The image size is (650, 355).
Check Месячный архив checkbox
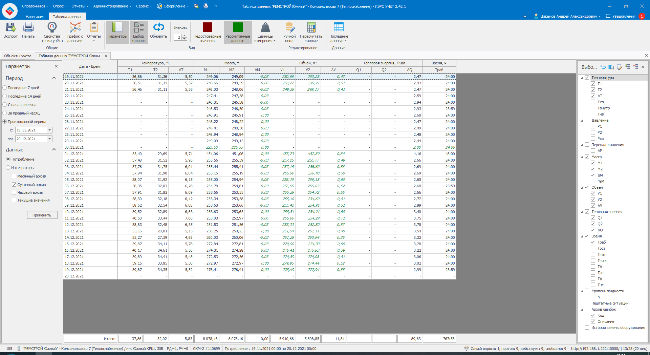coord(14,176)
